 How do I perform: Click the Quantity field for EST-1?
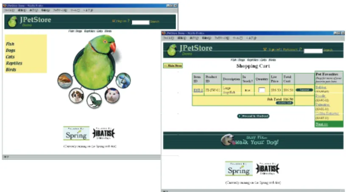(262, 90)
